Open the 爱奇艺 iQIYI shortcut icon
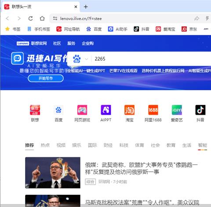The height and width of the screenshot is (207, 211). tap(177, 110)
